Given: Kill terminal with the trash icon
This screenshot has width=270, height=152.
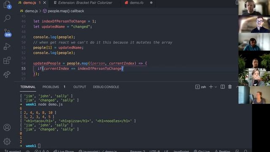Looking at the screenshot, I should [x=230, y=87].
